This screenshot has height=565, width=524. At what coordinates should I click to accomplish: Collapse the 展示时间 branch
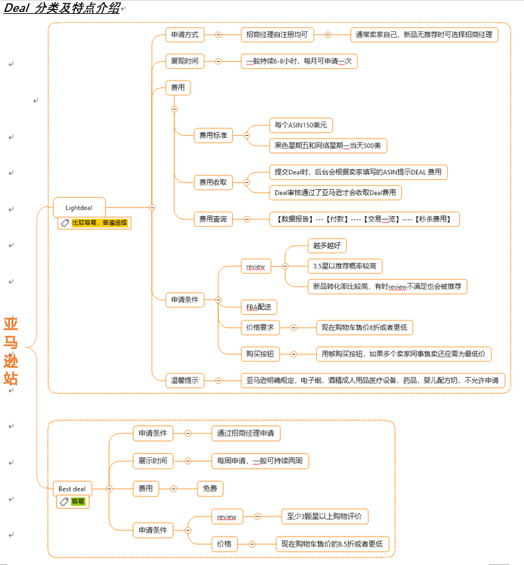tap(188, 461)
